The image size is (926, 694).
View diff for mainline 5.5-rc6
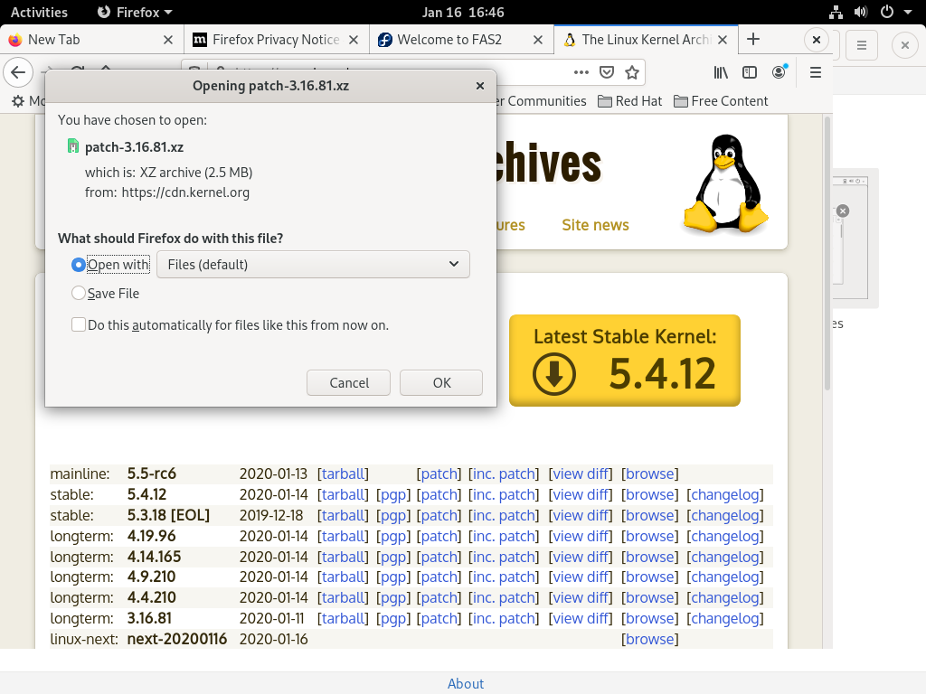(x=581, y=474)
